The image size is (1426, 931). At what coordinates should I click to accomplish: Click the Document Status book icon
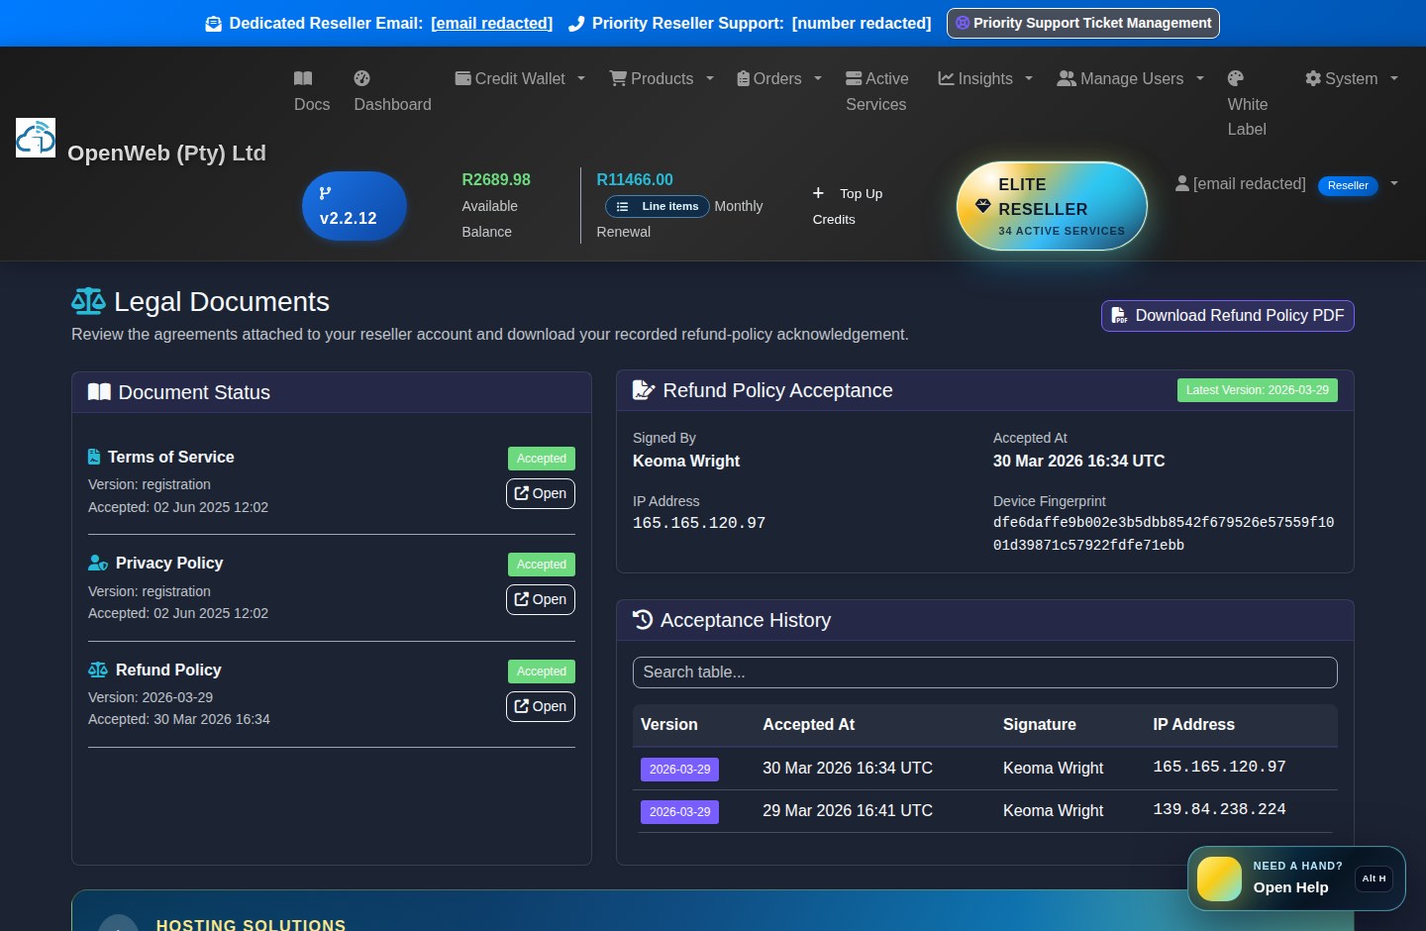(x=99, y=392)
